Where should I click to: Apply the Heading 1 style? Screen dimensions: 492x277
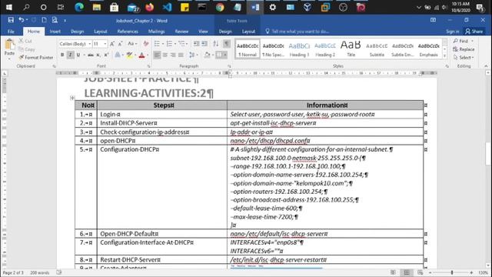pos(299,48)
